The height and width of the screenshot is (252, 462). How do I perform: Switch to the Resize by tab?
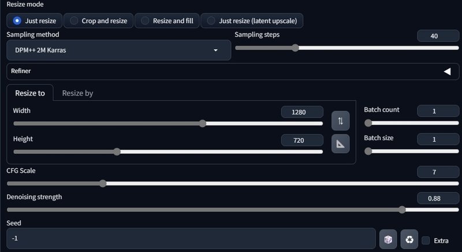(x=77, y=93)
